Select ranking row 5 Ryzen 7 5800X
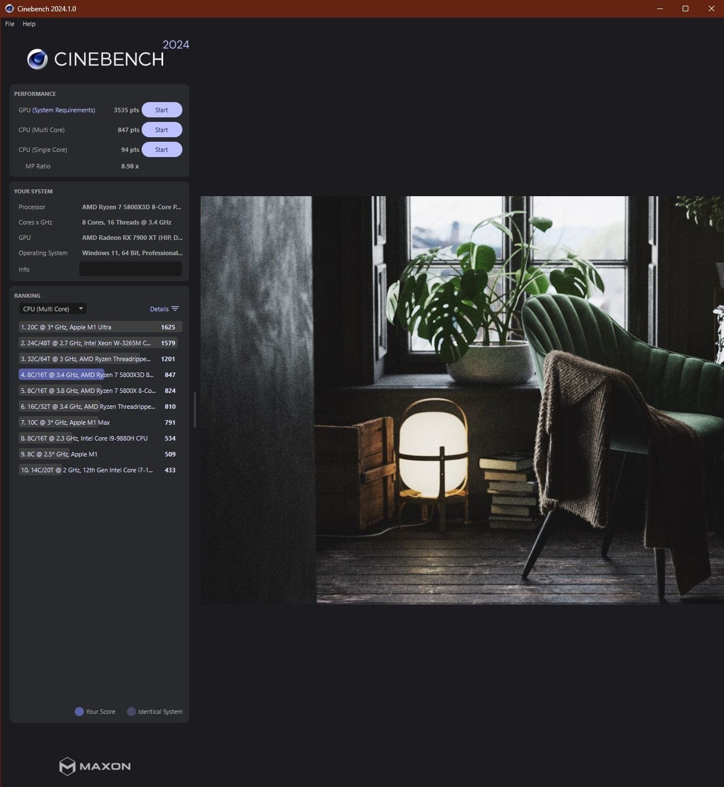The width and height of the screenshot is (724, 787). point(100,391)
